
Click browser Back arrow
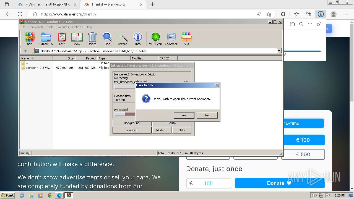tap(8, 14)
